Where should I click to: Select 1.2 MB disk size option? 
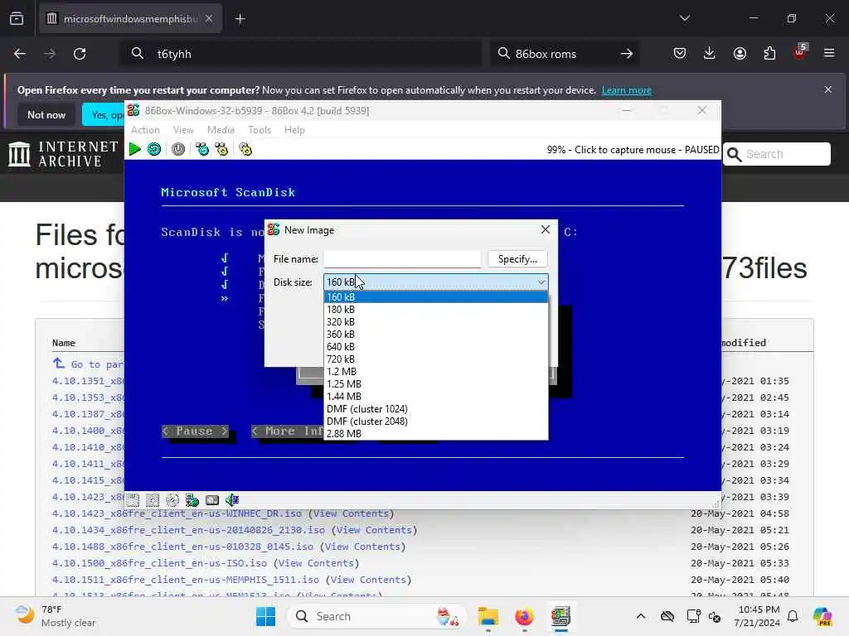coord(436,372)
